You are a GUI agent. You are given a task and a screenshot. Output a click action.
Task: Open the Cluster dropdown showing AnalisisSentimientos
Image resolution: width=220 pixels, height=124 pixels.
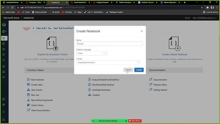pyautogui.click(x=109, y=62)
